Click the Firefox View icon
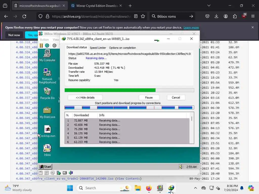 coord(5,6)
